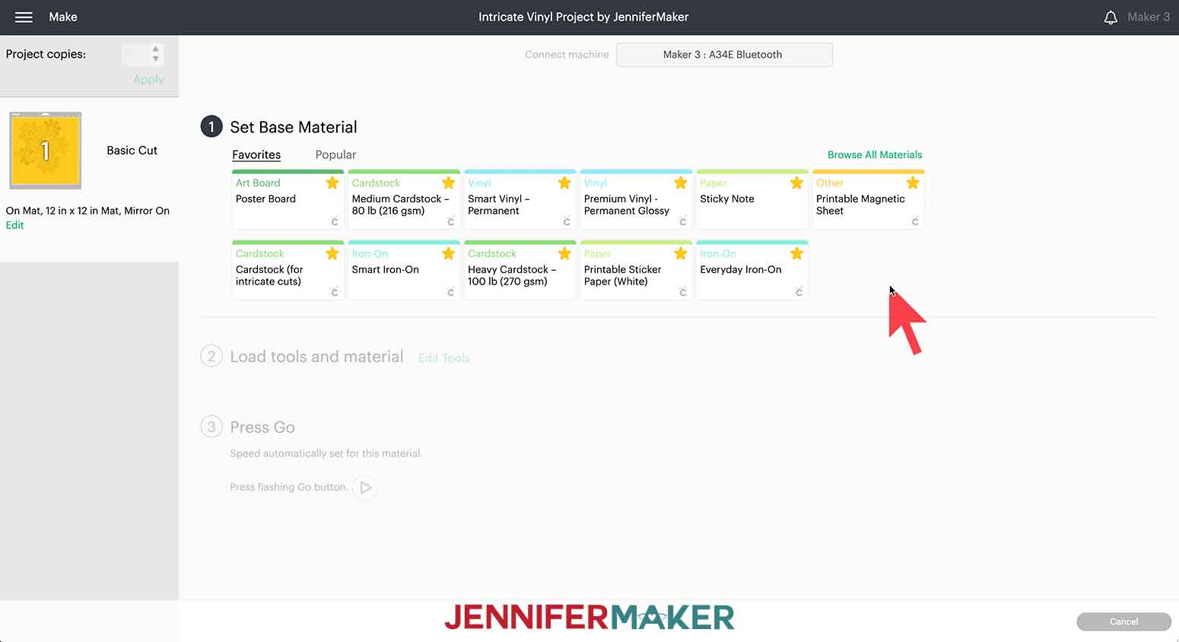The width and height of the screenshot is (1179, 642).
Task: Unfavorite Everyday Iron-On star
Action: point(796,253)
